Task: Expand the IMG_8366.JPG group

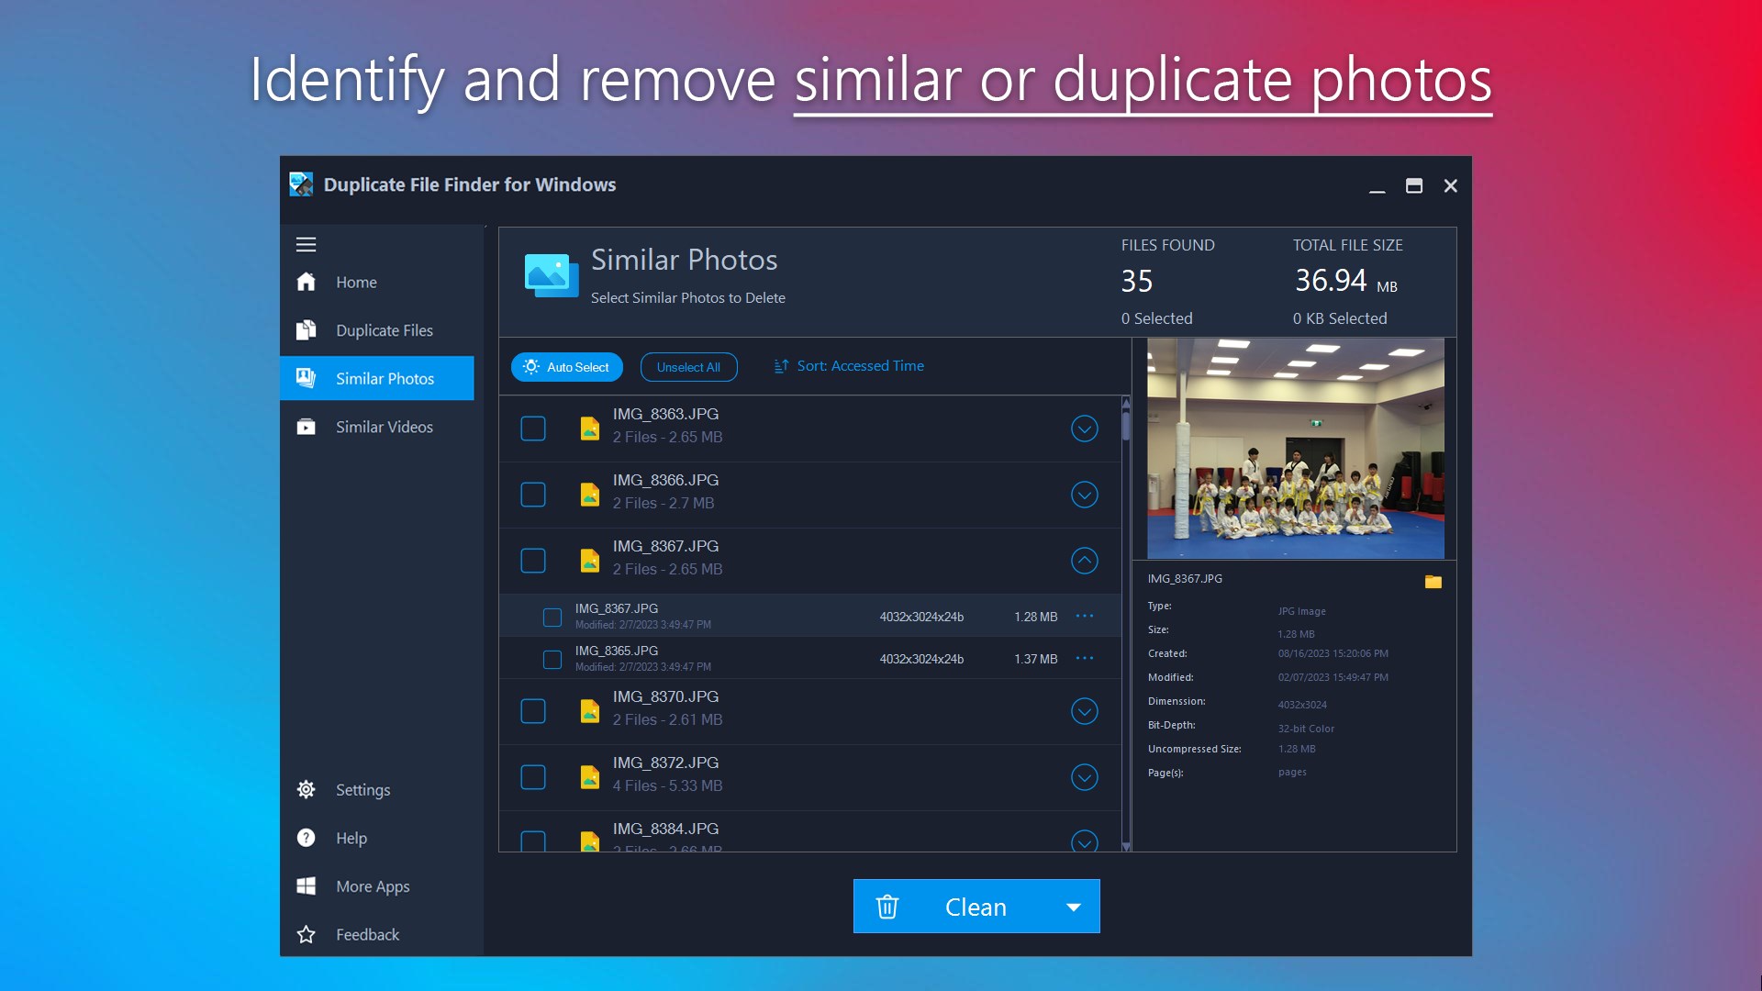Action: pyautogui.click(x=1085, y=495)
